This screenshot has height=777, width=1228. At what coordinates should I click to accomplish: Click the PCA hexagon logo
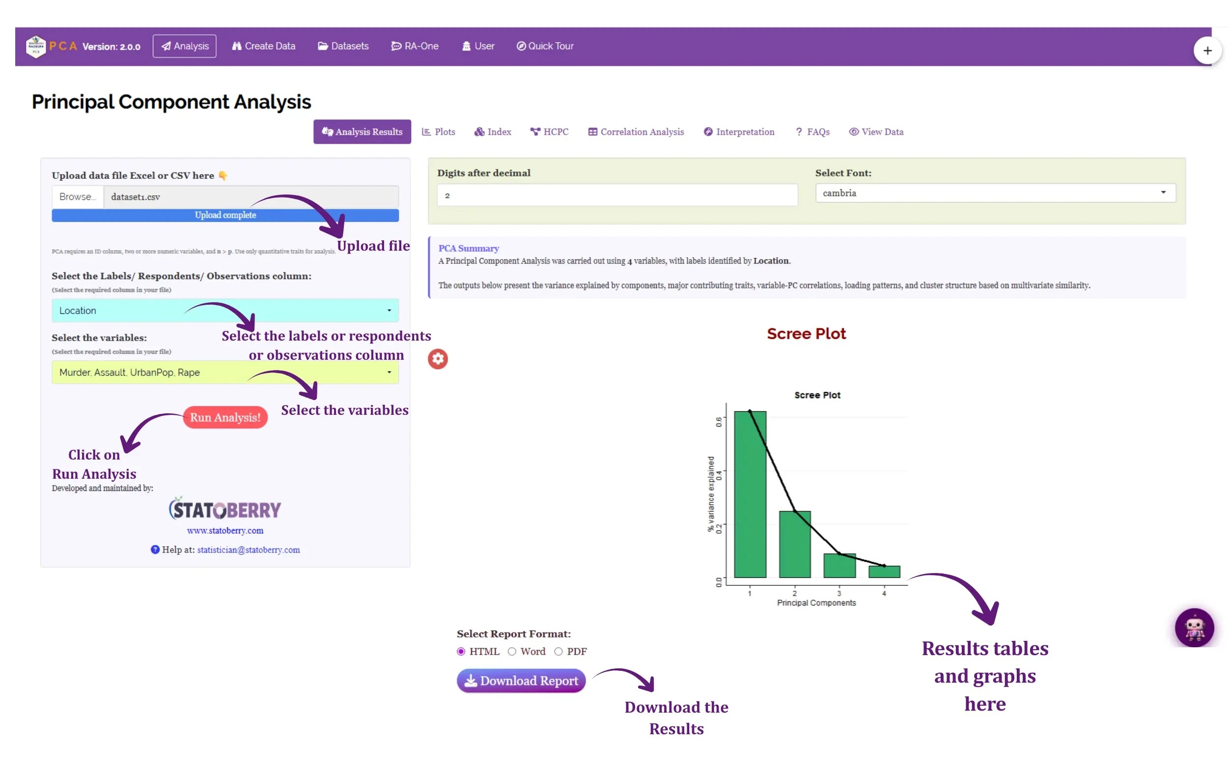coord(36,46)
